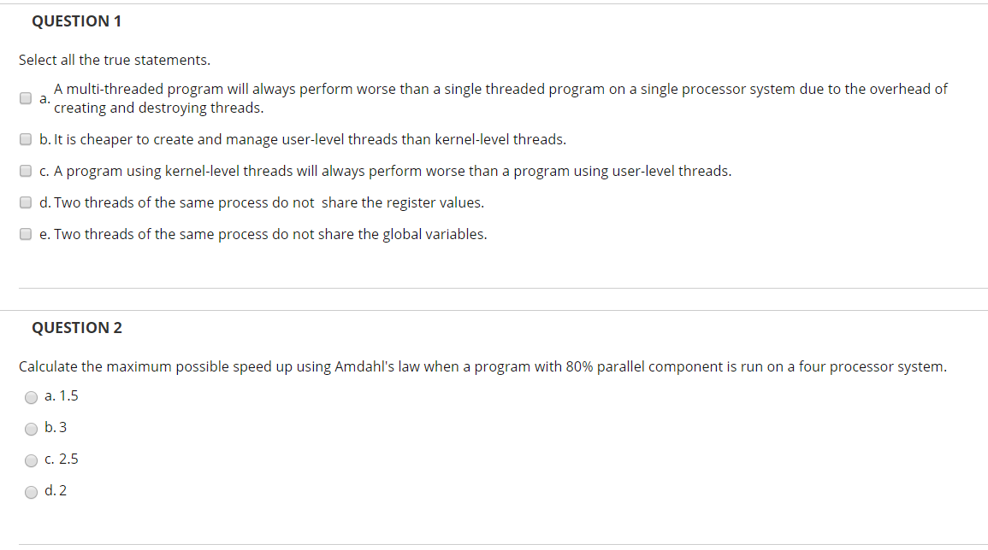Select radio button for answer 2
The height and width of the screenshot is (550, 988).
[31, 492]
